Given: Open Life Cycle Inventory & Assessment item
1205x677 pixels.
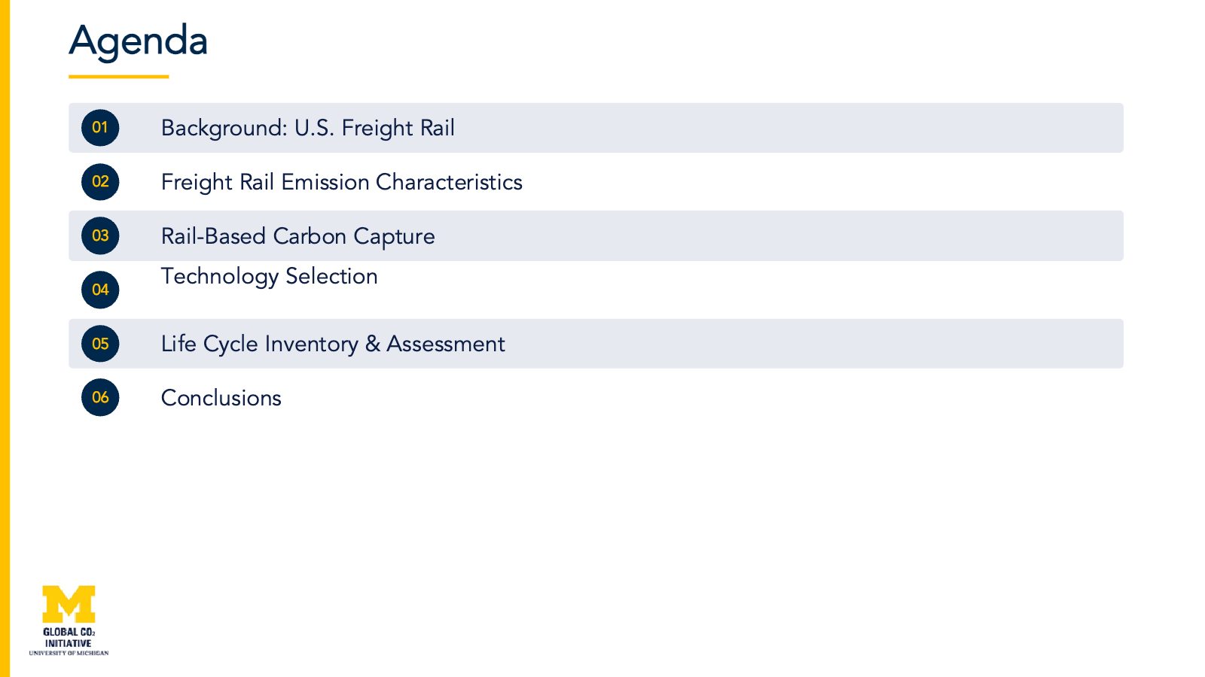Looking at the screenshot, I should (333, 345).
